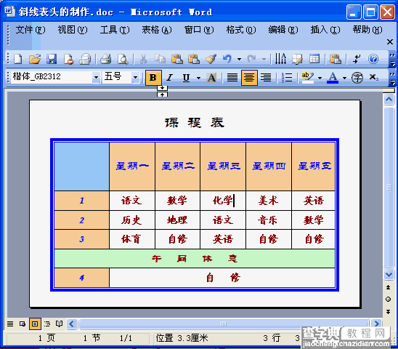Click the sort ascending icon
This screenshot has width=398, height=349.
(x=281, y=59)
